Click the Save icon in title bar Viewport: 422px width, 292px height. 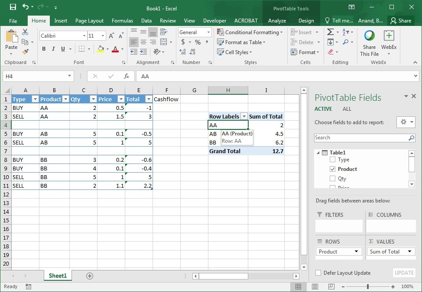point(13,7)
